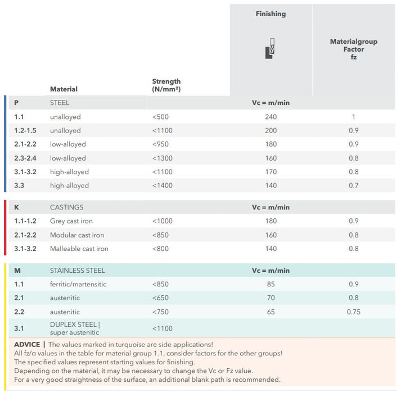This screenshot has height=393, width=401.
Task: Click the Strength (N/mm²) column header
Action: [x=166, y=85]
